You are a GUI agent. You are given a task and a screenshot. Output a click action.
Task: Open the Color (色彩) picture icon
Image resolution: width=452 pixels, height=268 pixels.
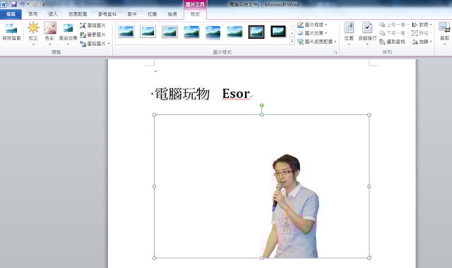[50, 28]
